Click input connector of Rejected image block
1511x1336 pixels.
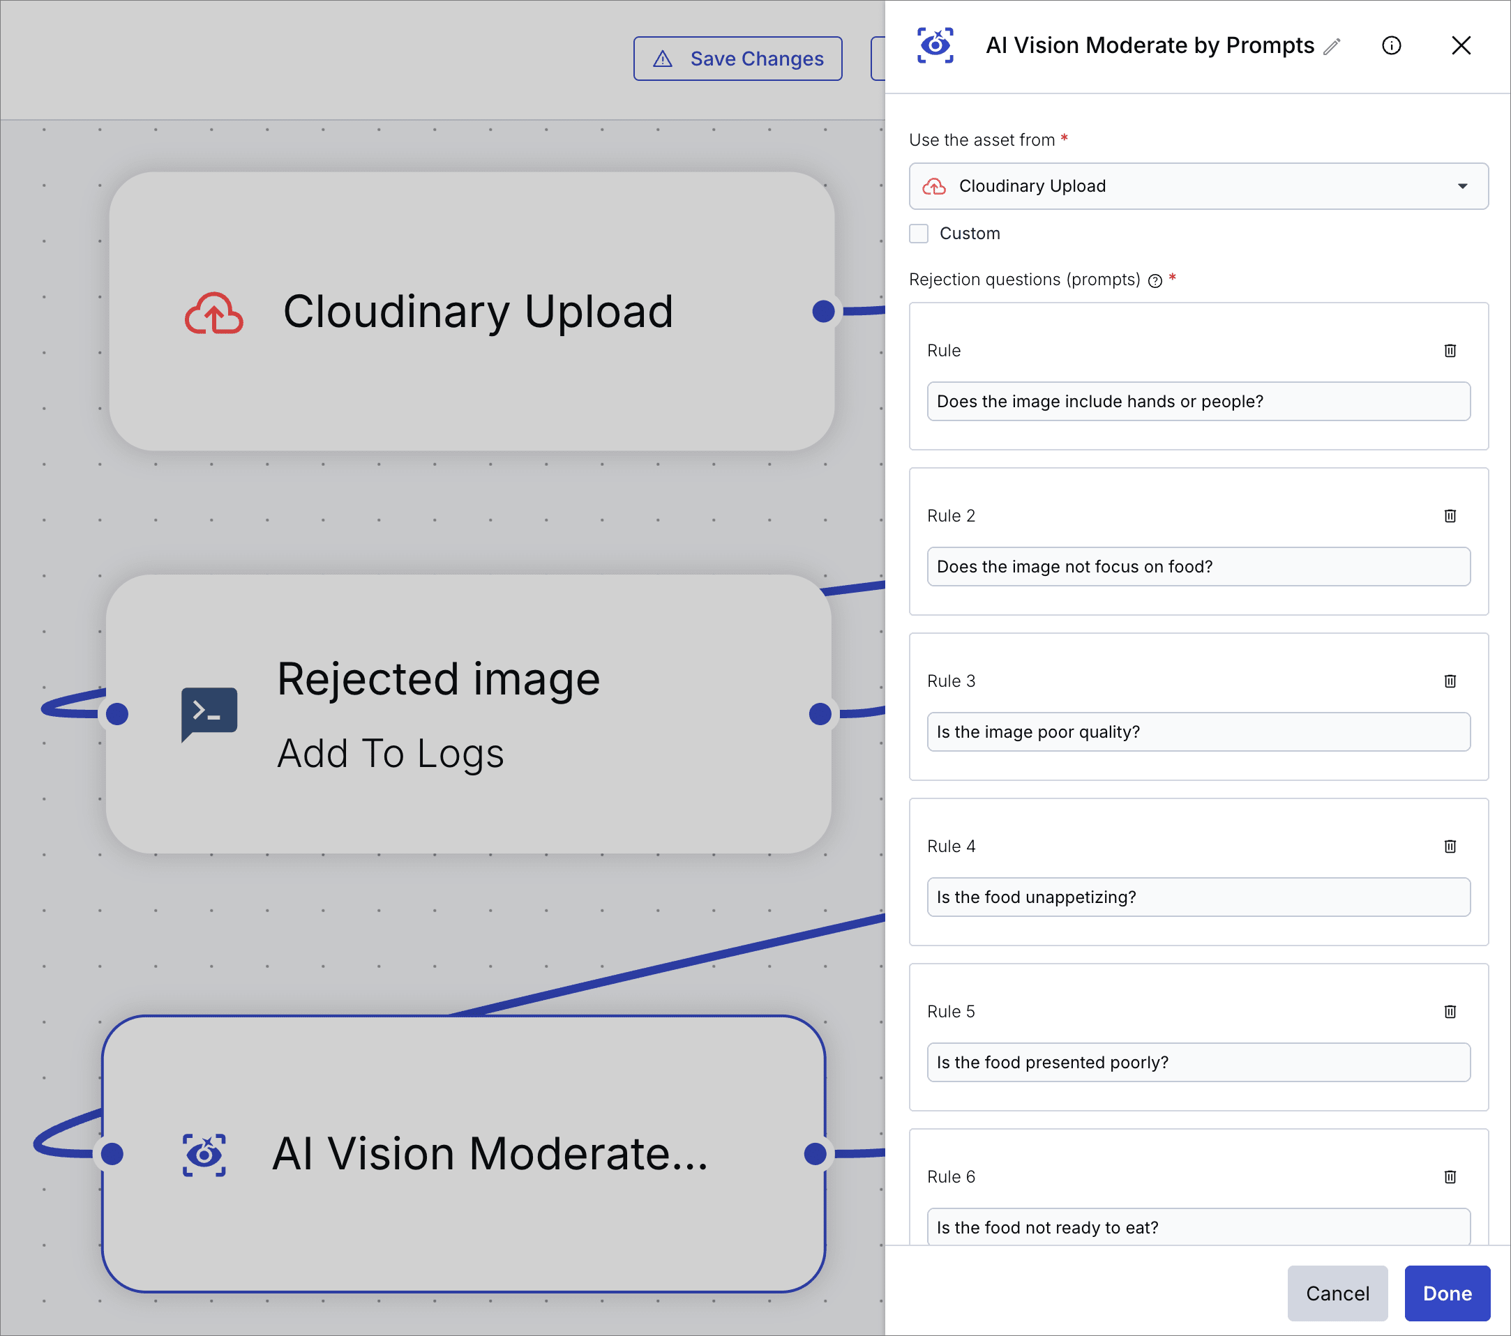coord(116,714)
